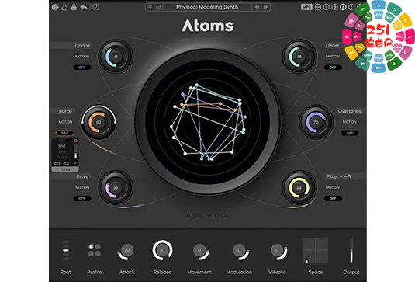The image size is (415, 282).
Task: Open the preset list menu icon
Action: point(150,7)
